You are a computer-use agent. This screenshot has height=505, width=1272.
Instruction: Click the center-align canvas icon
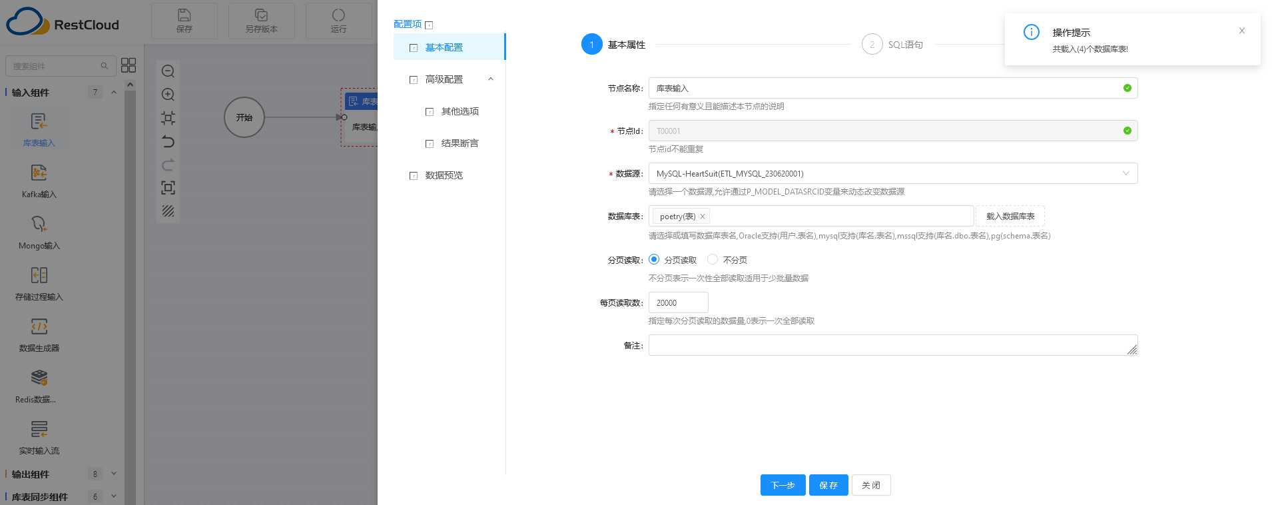[168, 118]
